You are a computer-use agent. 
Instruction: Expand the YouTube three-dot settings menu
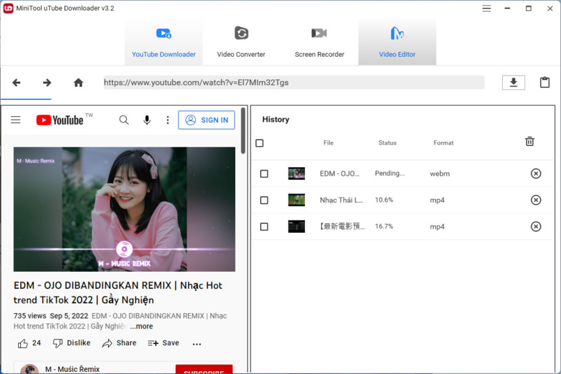coord(168,120)
